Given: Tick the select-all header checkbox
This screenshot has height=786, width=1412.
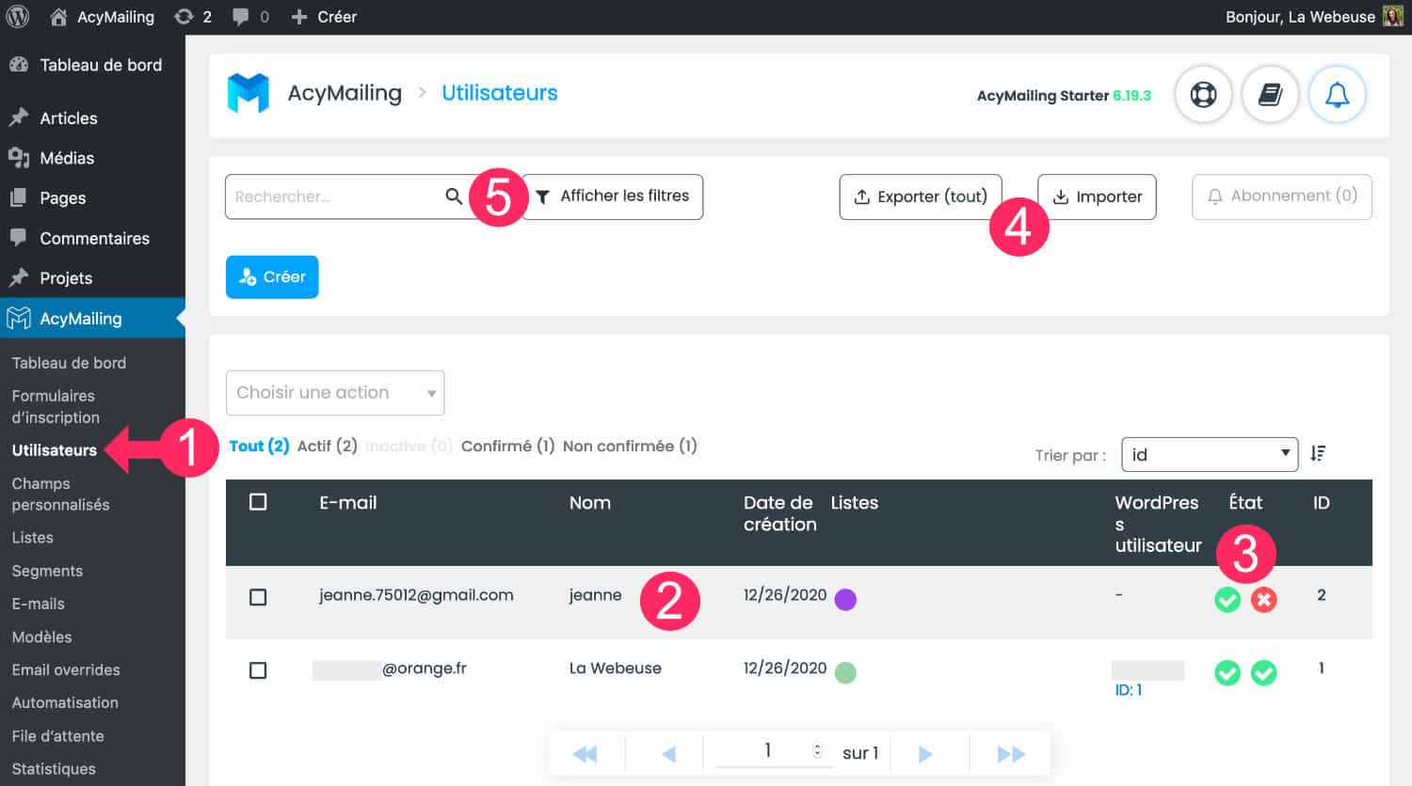Looking at the screenshot, I should [x=258, y=502].
